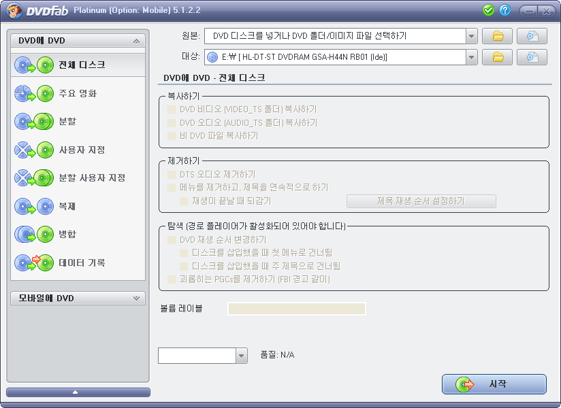The height and width of the screenshot is (408, 561).
Task: Browse for a source folder on the 원본 row
Action: (x=497, y=36)
